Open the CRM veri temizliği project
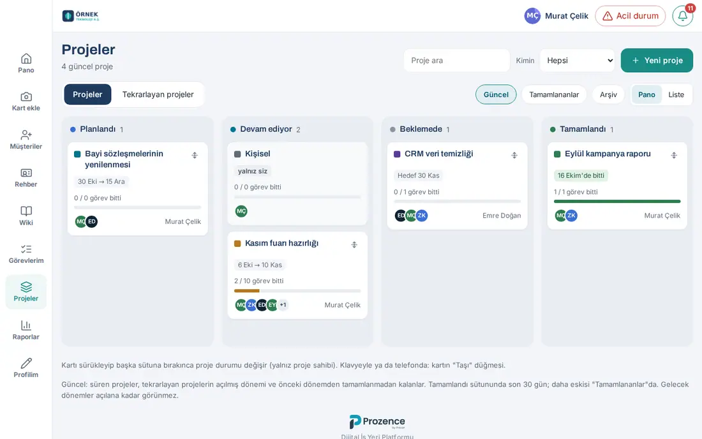Image resolution: width=702 pixels, height=439 pixels. (x=439, y=154)
